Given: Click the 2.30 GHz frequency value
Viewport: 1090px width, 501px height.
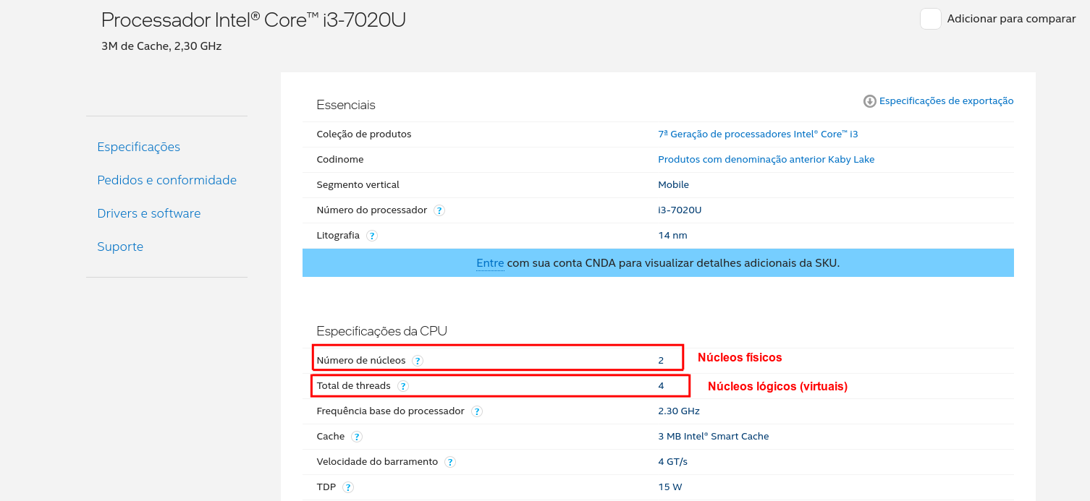Looking at the screenshot, I should 679,411.
